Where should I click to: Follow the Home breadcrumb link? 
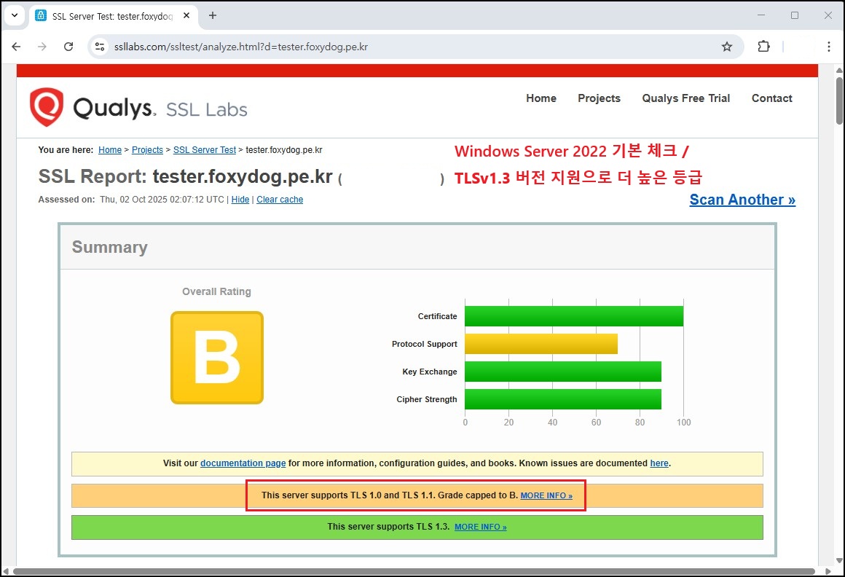(x=110, y=150)
